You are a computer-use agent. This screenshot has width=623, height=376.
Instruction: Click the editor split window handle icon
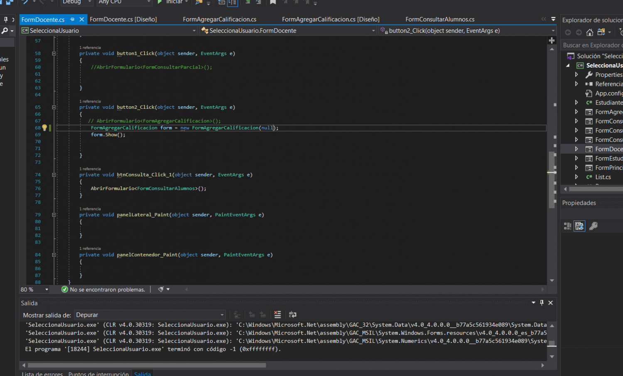[552, 40]
